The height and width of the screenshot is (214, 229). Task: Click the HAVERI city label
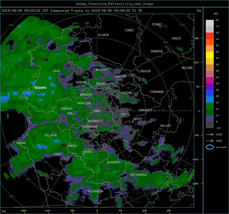point(88,152)
